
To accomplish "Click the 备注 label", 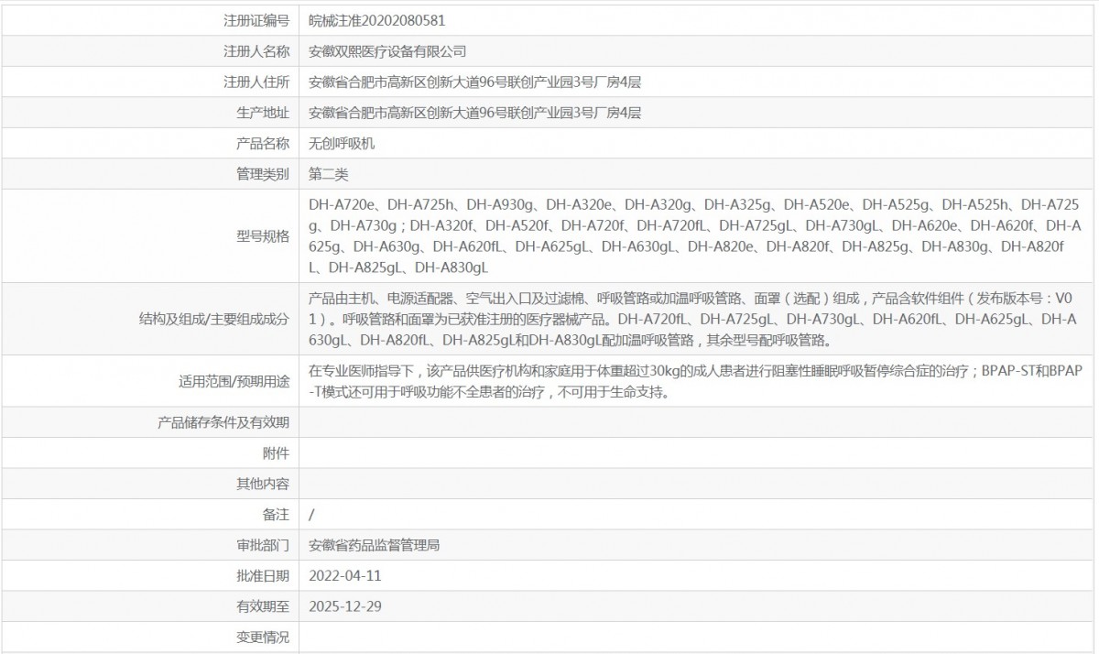I will point(276,514).
